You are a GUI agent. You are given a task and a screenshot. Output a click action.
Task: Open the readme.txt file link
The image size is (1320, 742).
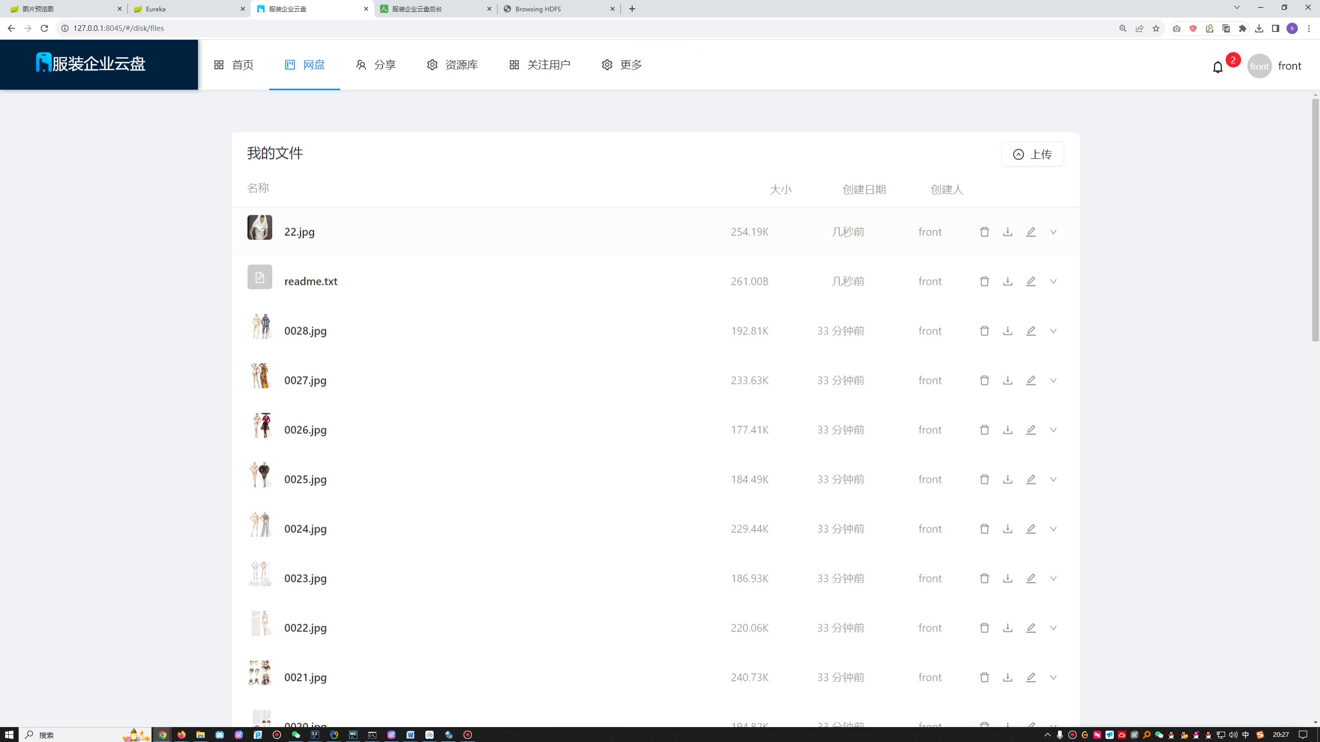click(x=311, y=281)
